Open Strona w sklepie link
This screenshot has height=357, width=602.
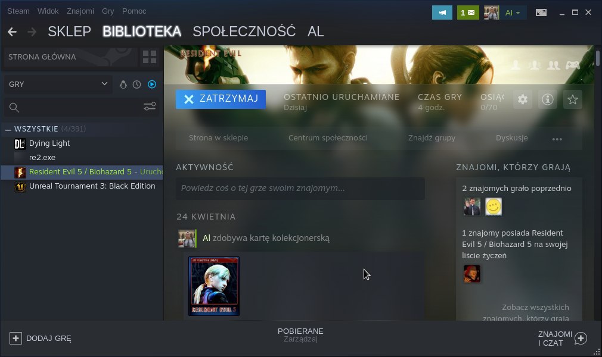(219, 137)
